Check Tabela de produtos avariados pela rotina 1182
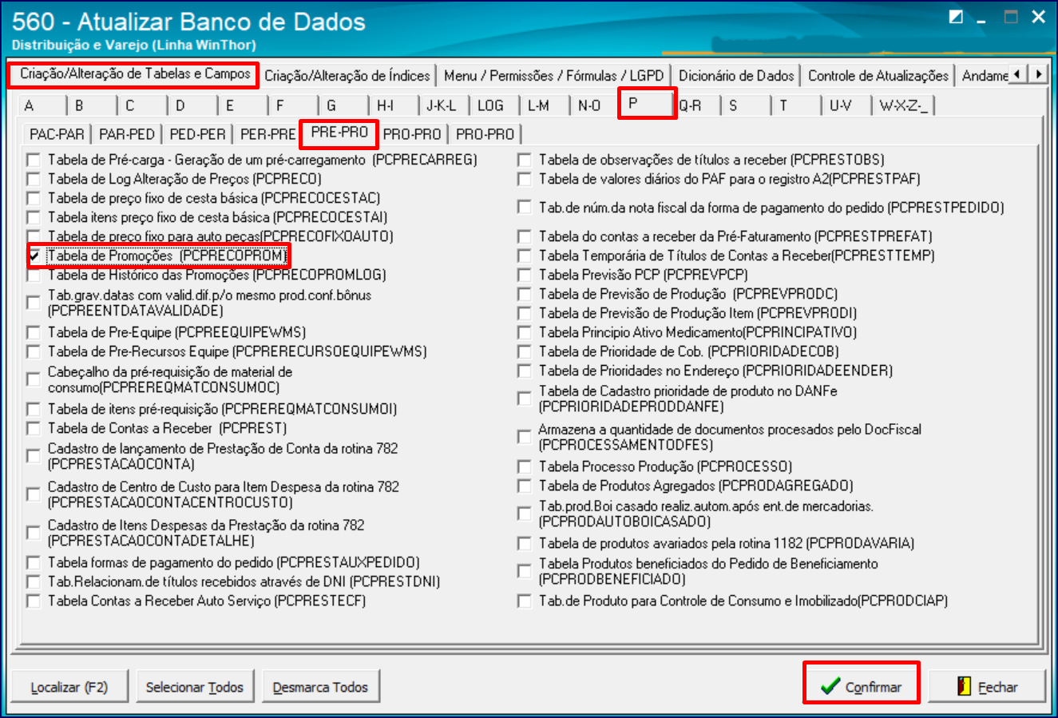 click(525, 543)
